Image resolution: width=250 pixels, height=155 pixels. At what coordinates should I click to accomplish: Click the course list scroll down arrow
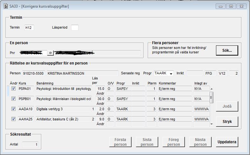pos(212,124)
